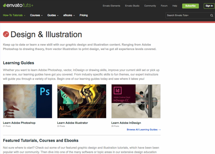Viewport: 215px width, 154px height.
Task: Click the 22 Posts count text
Action: (x=61, y=126)
